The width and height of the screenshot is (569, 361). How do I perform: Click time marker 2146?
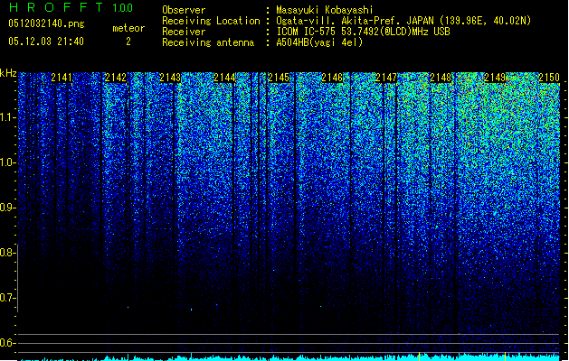[x=332, y=78]
